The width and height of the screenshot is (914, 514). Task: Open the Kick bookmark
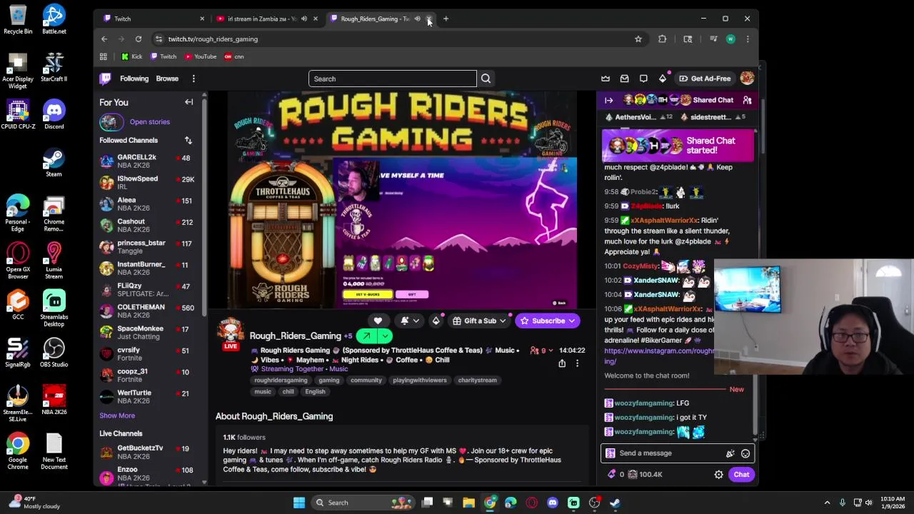tap(131, 56)
